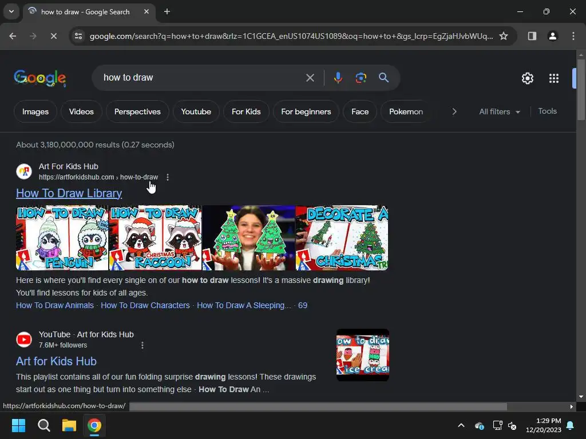Open the Windows Start menu
Screen dimensions: 586x439
[18, 425]
